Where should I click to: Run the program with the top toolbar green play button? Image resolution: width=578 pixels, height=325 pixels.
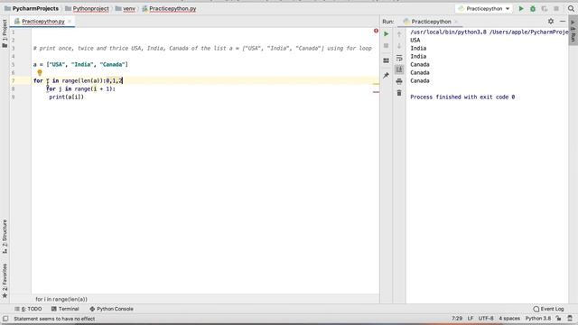pyautogui.click(x=521, y=8)
